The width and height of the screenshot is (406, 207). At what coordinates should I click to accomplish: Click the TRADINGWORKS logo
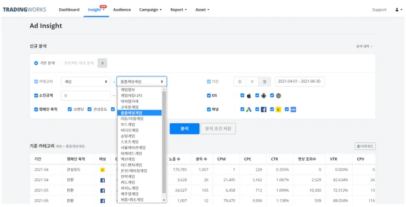tap(24, 9)
